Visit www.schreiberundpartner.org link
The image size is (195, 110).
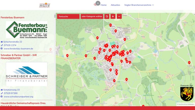[x=19, y=97]
